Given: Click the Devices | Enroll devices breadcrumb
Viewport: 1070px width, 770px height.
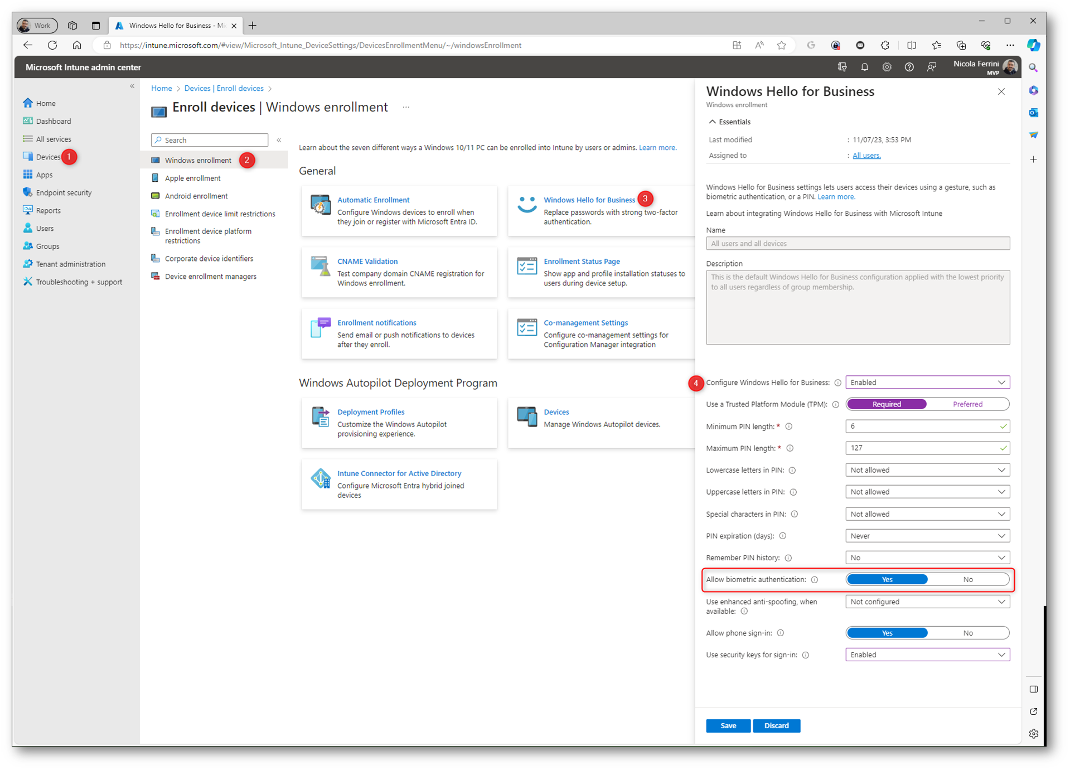Looking at the screenshot, I should coord(224,88).
